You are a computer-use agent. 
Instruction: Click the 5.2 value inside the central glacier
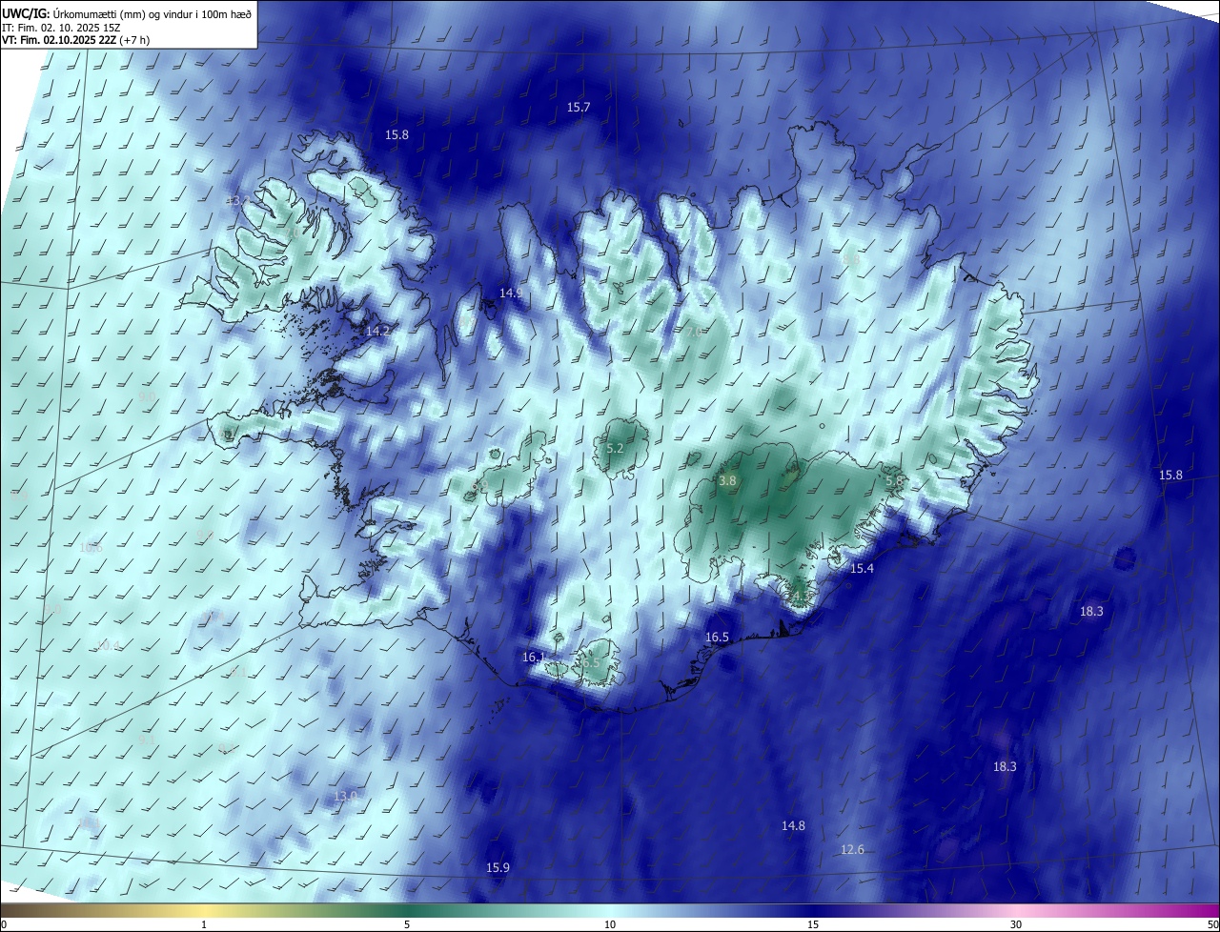(x=615, y=448)
